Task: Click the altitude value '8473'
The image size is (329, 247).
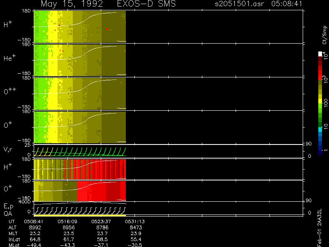Action: coord(136,228)
